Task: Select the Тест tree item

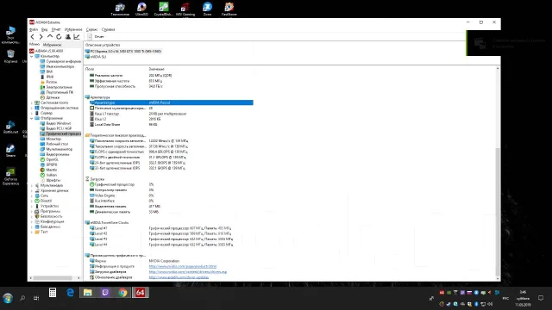Action: (41, 232)
